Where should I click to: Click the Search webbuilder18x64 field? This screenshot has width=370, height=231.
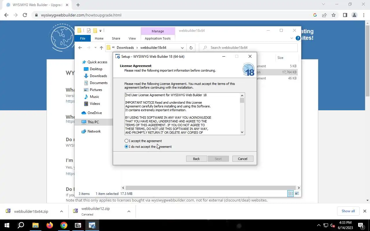[249, 48]
